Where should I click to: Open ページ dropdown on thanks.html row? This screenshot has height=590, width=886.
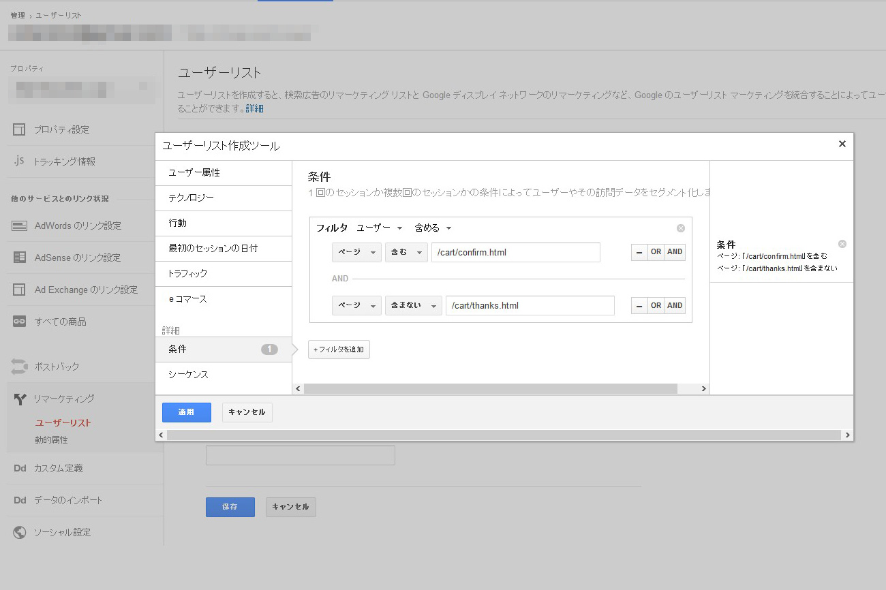pos(356,305)
